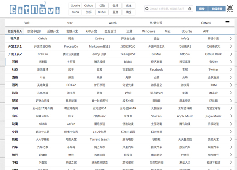Open the 京东 quick link button
This screenshot has height=170, width=237.
(129, 5)
